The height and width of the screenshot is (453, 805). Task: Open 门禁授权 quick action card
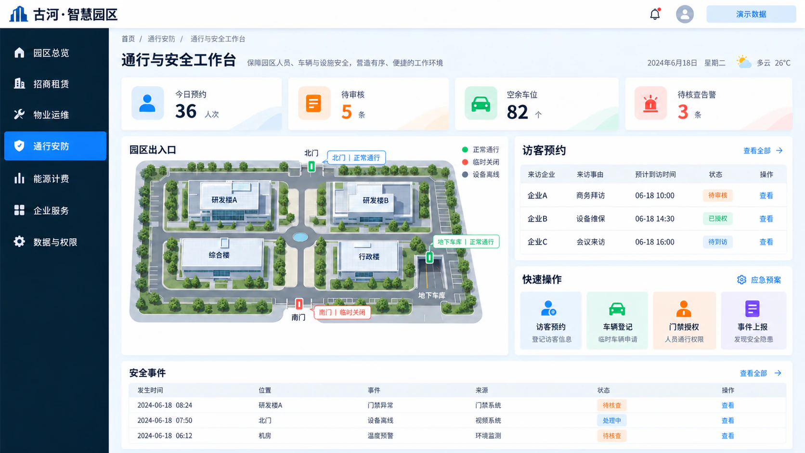684,320
